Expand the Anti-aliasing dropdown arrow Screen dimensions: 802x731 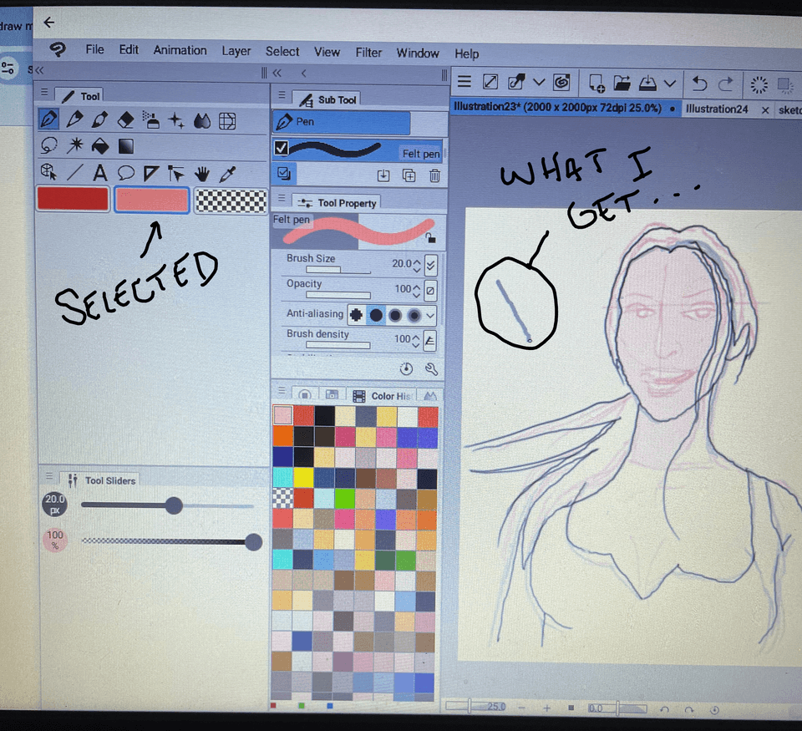[x=430, y=315]
